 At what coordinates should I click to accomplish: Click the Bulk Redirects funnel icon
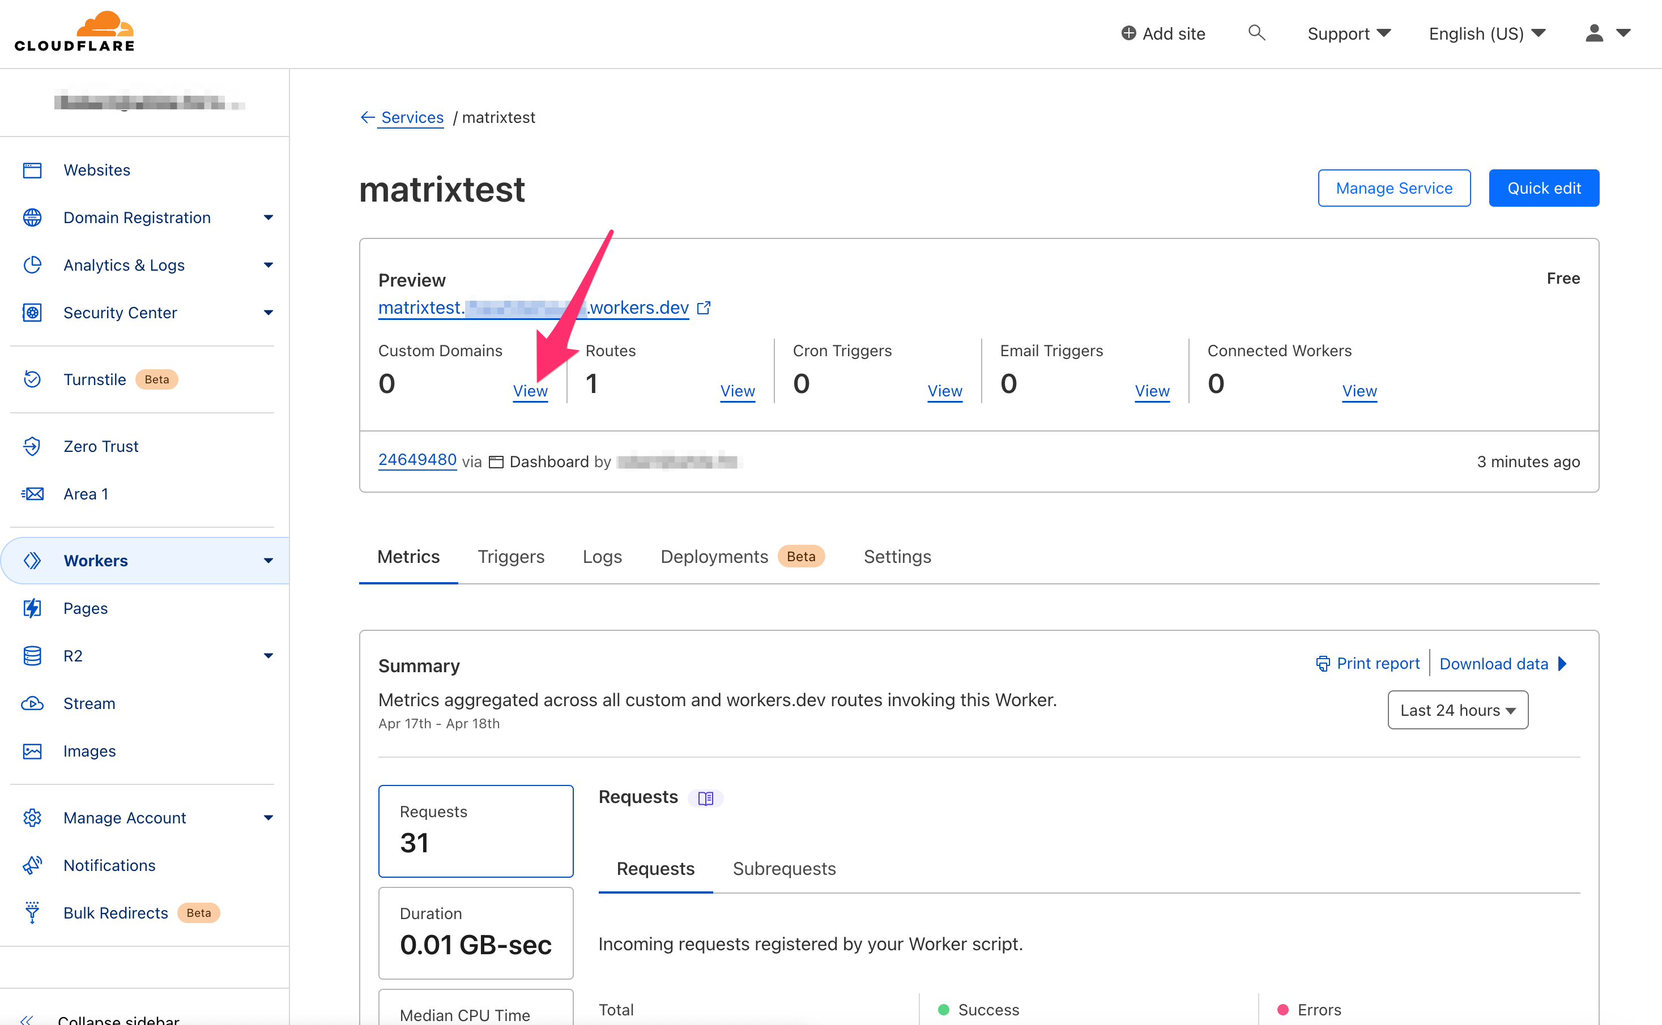click(32, 912)
